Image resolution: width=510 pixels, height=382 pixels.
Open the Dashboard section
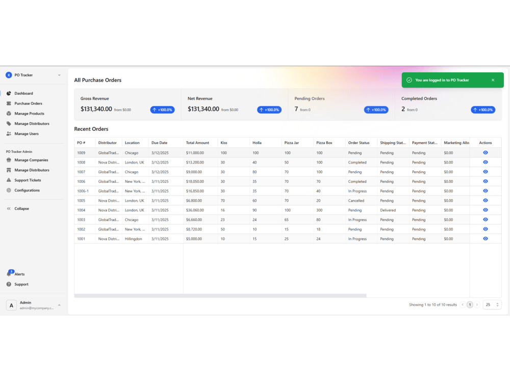[x=23, y=93]
